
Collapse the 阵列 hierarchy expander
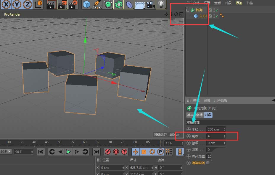[x=188, y=9]
